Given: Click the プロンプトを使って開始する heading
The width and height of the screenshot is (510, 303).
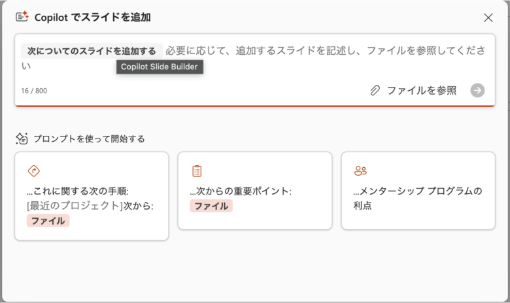Looking at the screenshot, I should tap(89, 138).
